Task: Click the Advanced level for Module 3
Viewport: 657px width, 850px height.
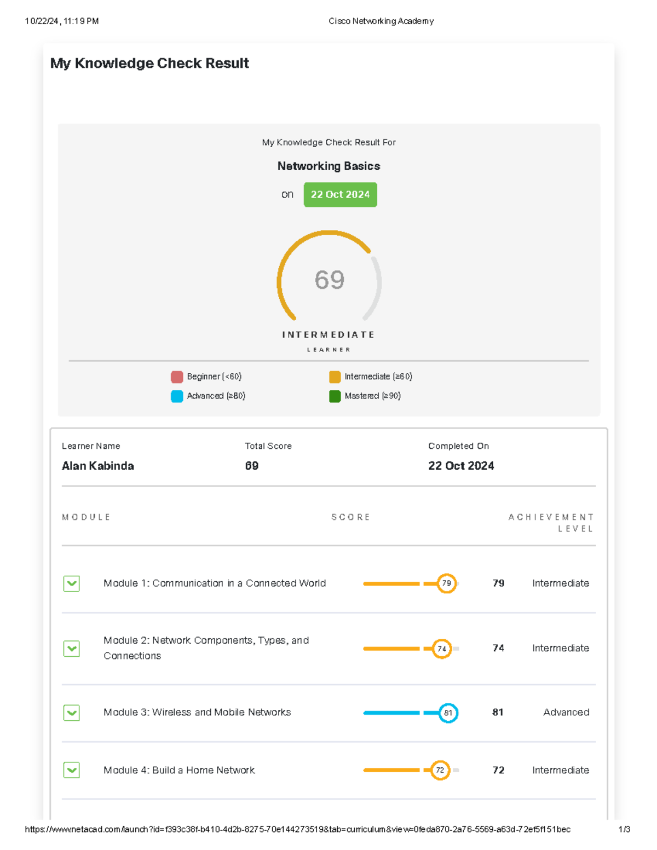Action: pos(566,713)
